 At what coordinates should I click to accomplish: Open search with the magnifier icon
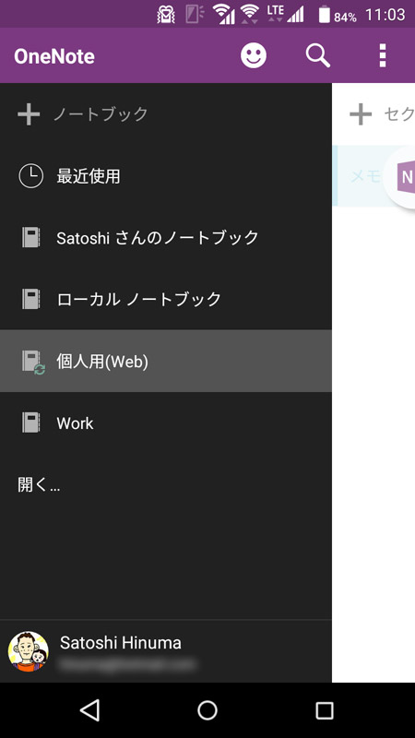pos(318,55)
